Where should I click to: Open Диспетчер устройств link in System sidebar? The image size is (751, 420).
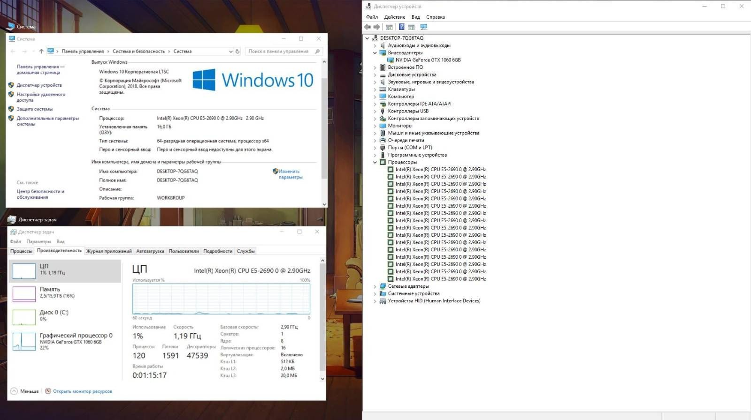point(39,85)
